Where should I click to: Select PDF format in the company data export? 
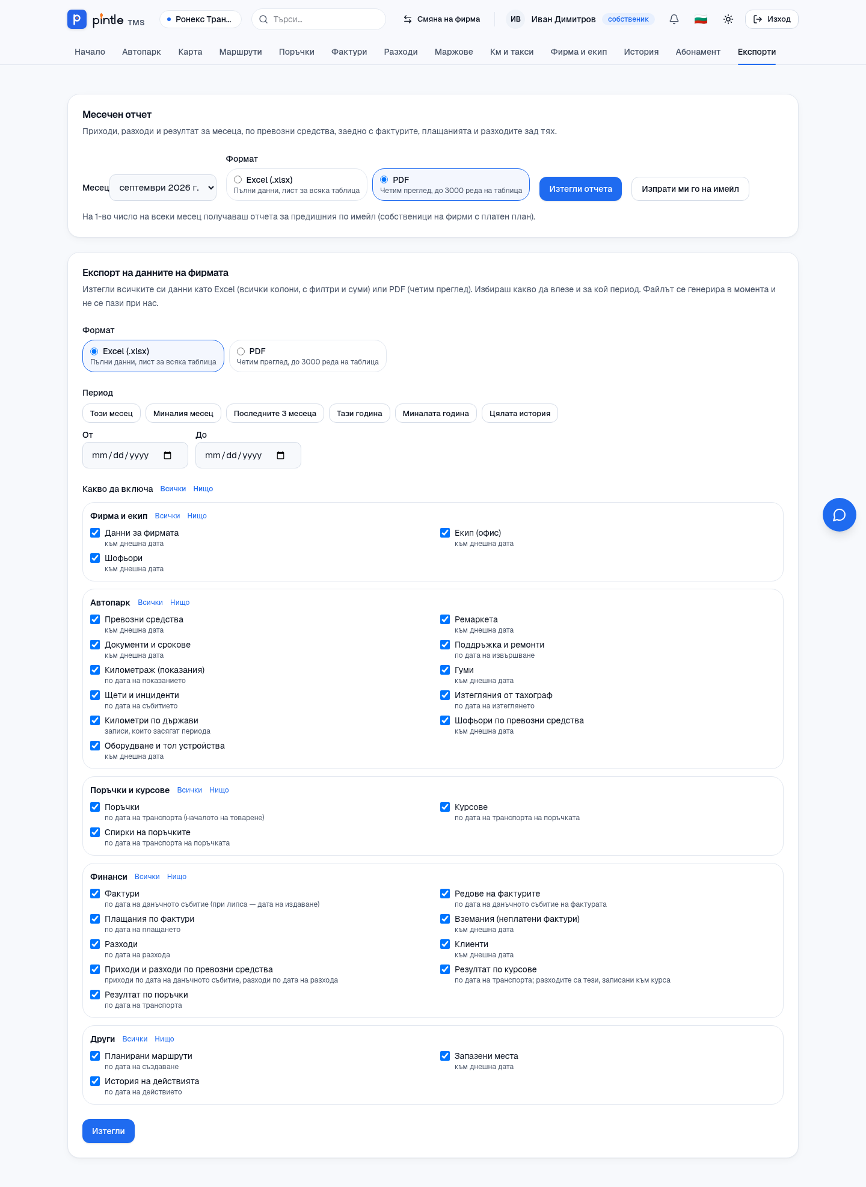point(307,356)
